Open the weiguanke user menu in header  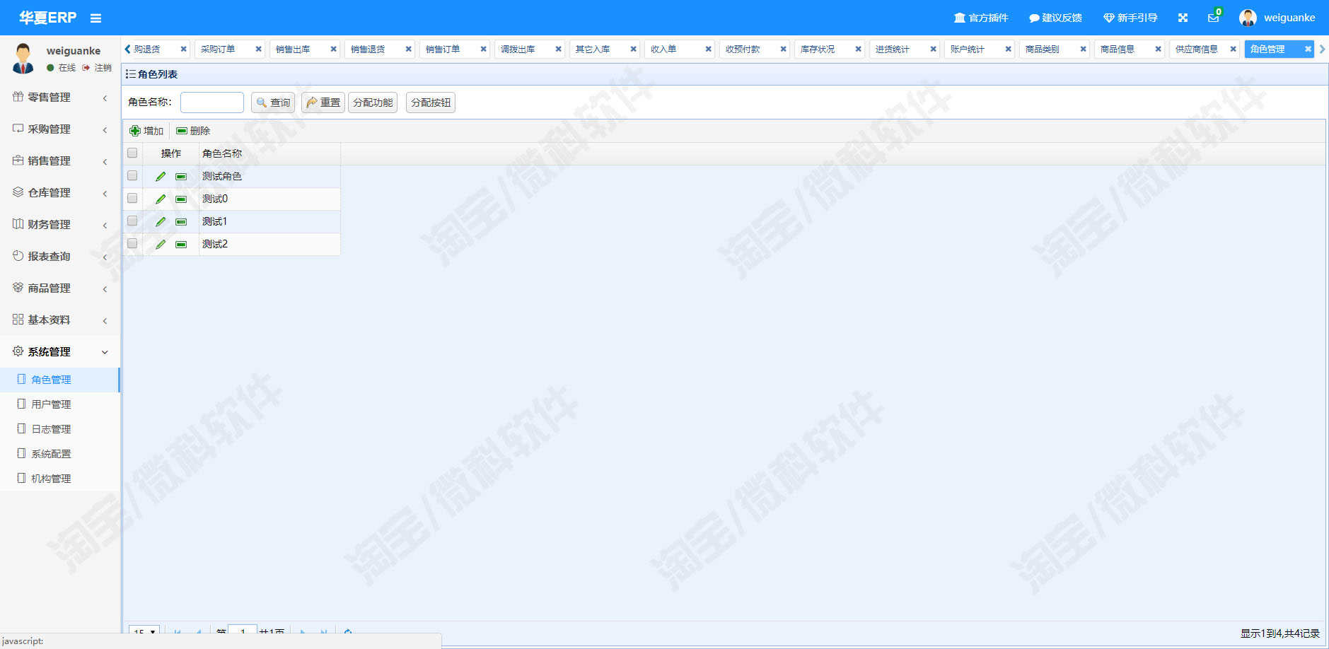coord(1277,18)
